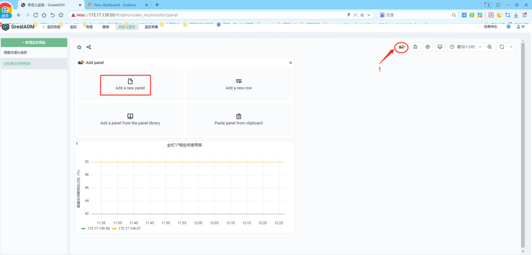Click the browser 登录 login badge

click(5, 16)
